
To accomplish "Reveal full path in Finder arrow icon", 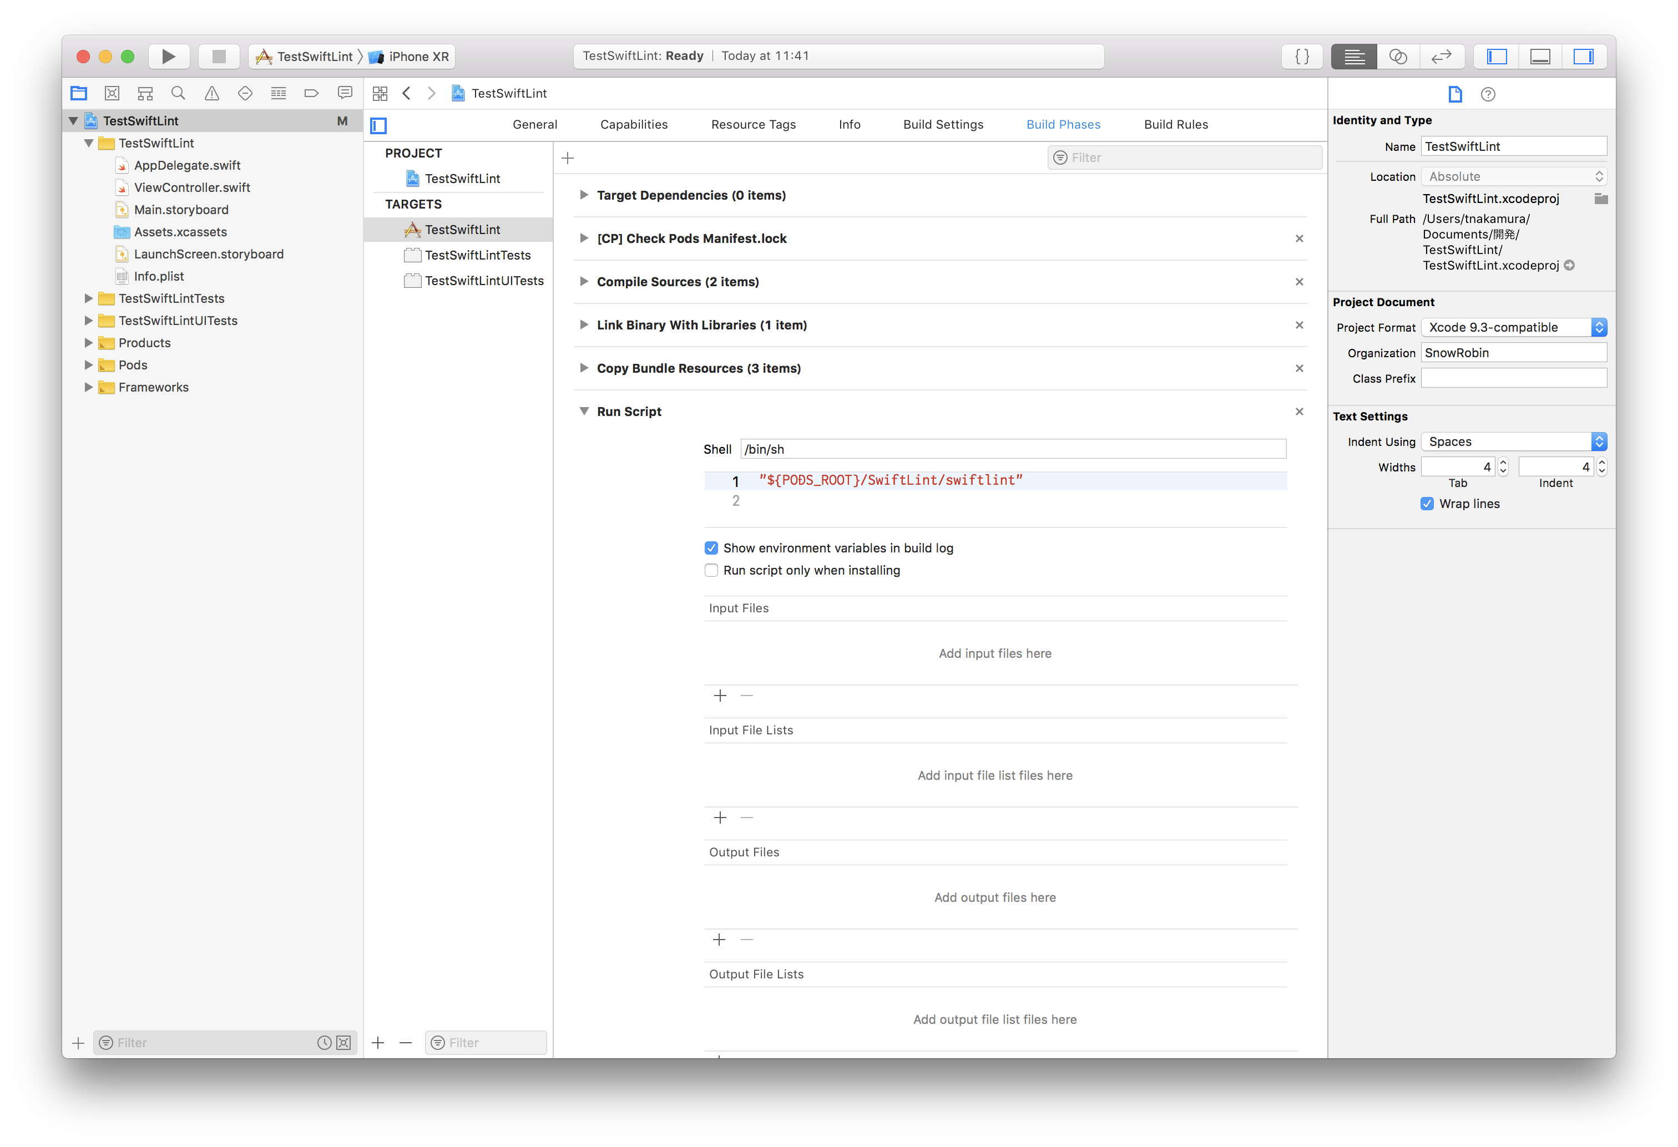I will pos(1570,266).
